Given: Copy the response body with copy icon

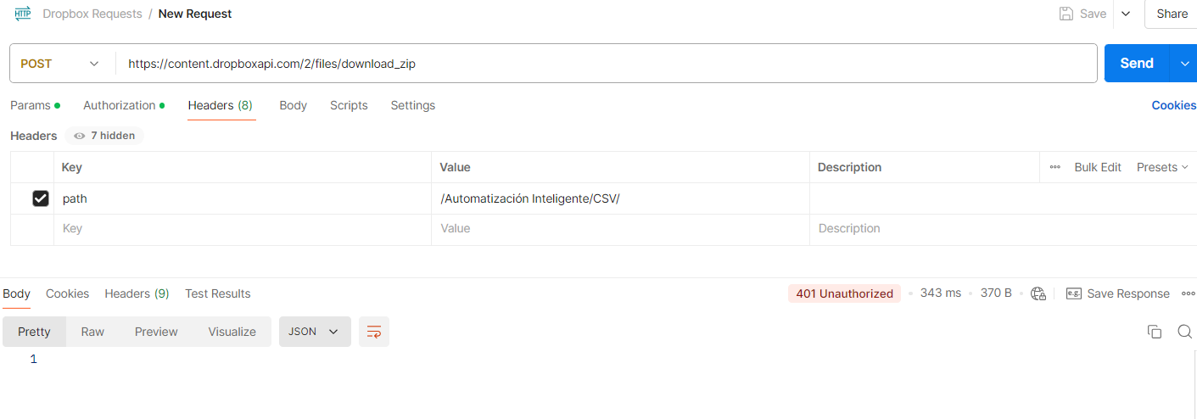Looking at the screenshot, I should [x=1154, y=332].
